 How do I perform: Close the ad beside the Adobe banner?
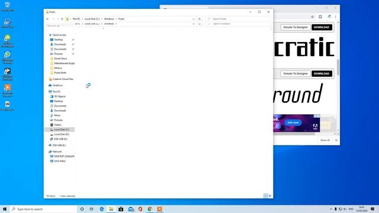click(332, 119)
